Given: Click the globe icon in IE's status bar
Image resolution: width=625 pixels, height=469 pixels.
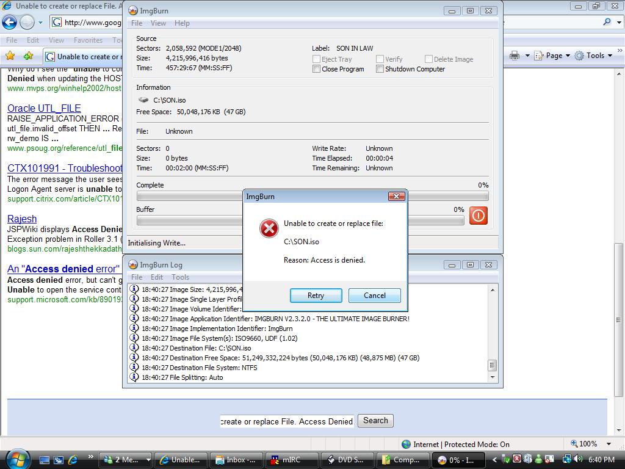Looking at the screenshot, I should tap(406, 444).
